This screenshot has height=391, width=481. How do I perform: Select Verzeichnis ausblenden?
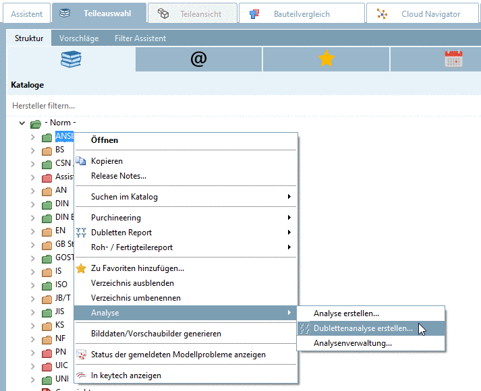click(186, 283)
